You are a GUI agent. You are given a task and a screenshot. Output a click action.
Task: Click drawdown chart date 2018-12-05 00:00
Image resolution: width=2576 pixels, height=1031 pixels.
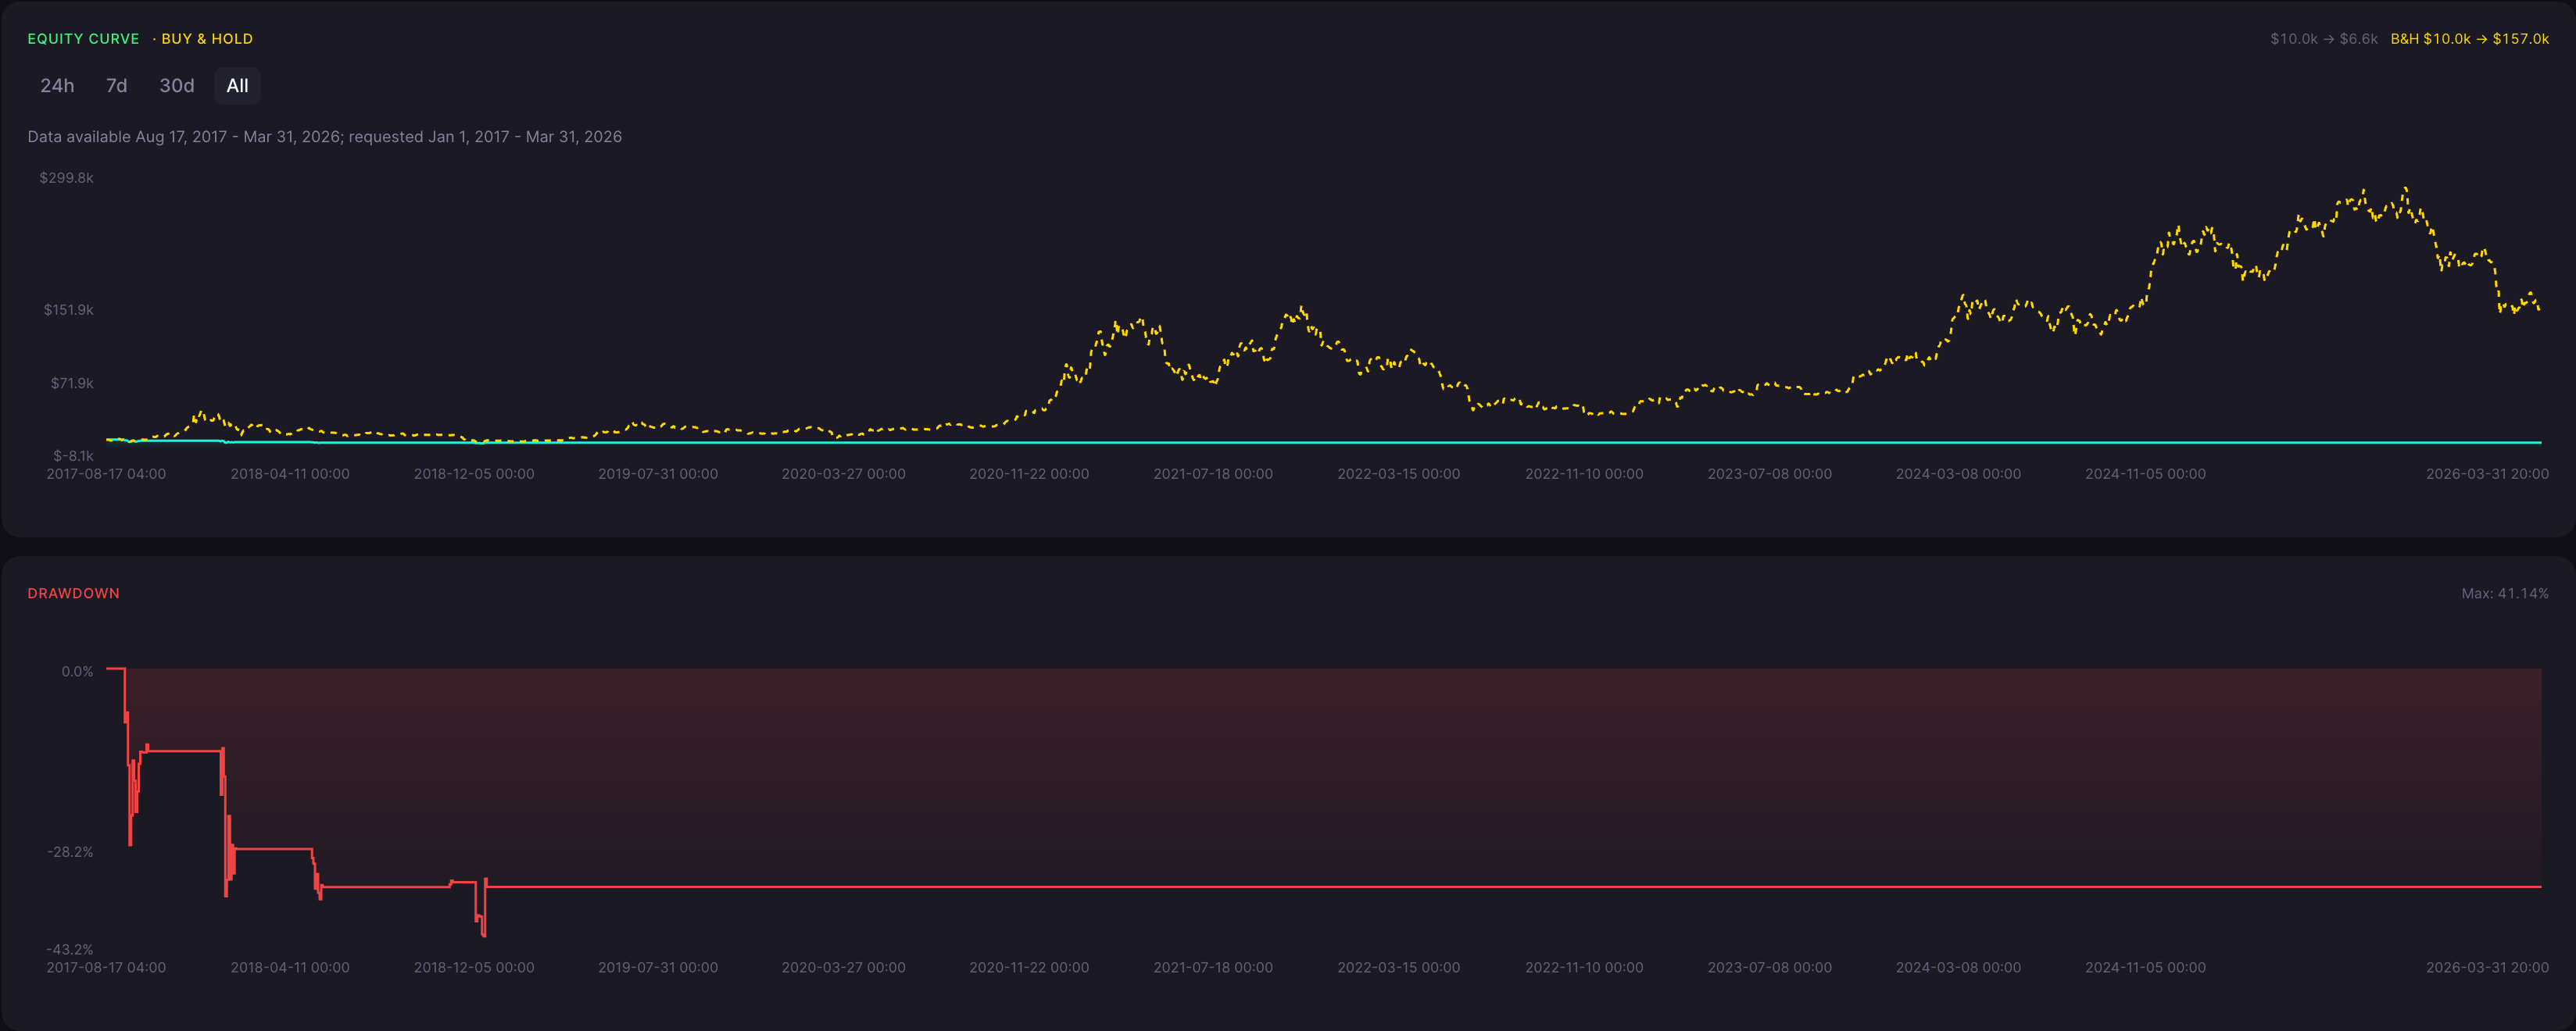[x=474, y=967]
